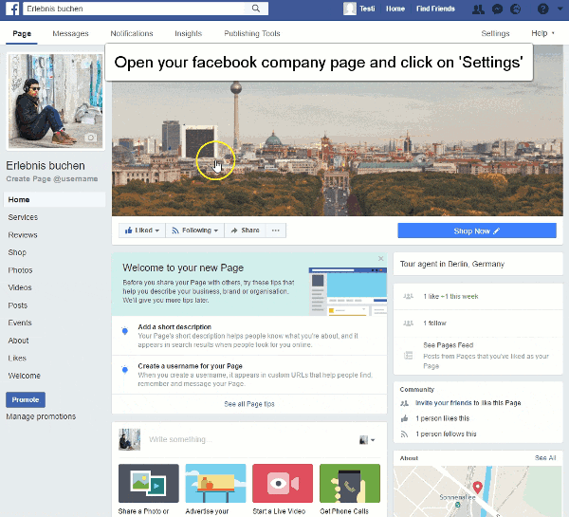Click the '1 like +1 this week' row
This screenshot has width=569, height=517.
(x=478, y=296)
